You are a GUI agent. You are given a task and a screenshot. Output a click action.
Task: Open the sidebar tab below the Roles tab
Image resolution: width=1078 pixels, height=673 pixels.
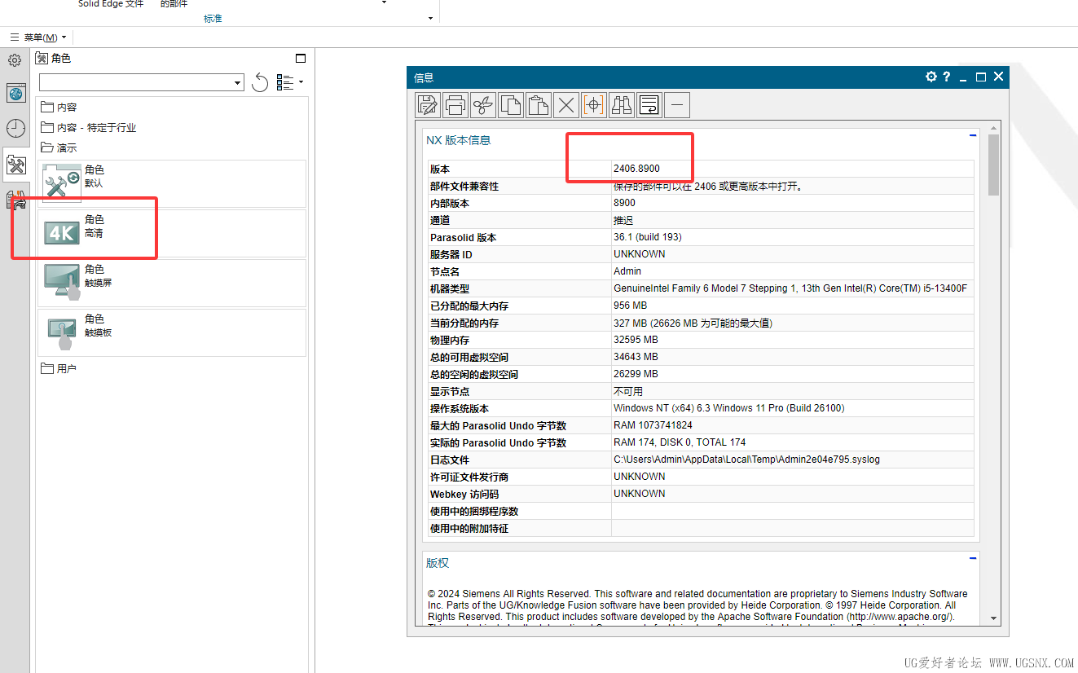click(x=16, y=200)
